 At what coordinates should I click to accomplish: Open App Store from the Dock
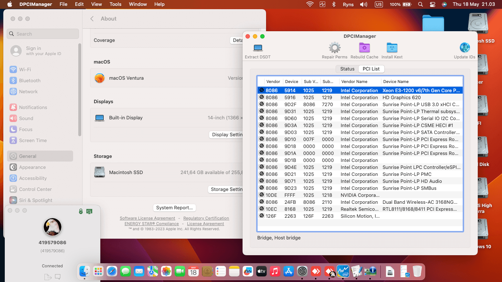coord(288,271)
